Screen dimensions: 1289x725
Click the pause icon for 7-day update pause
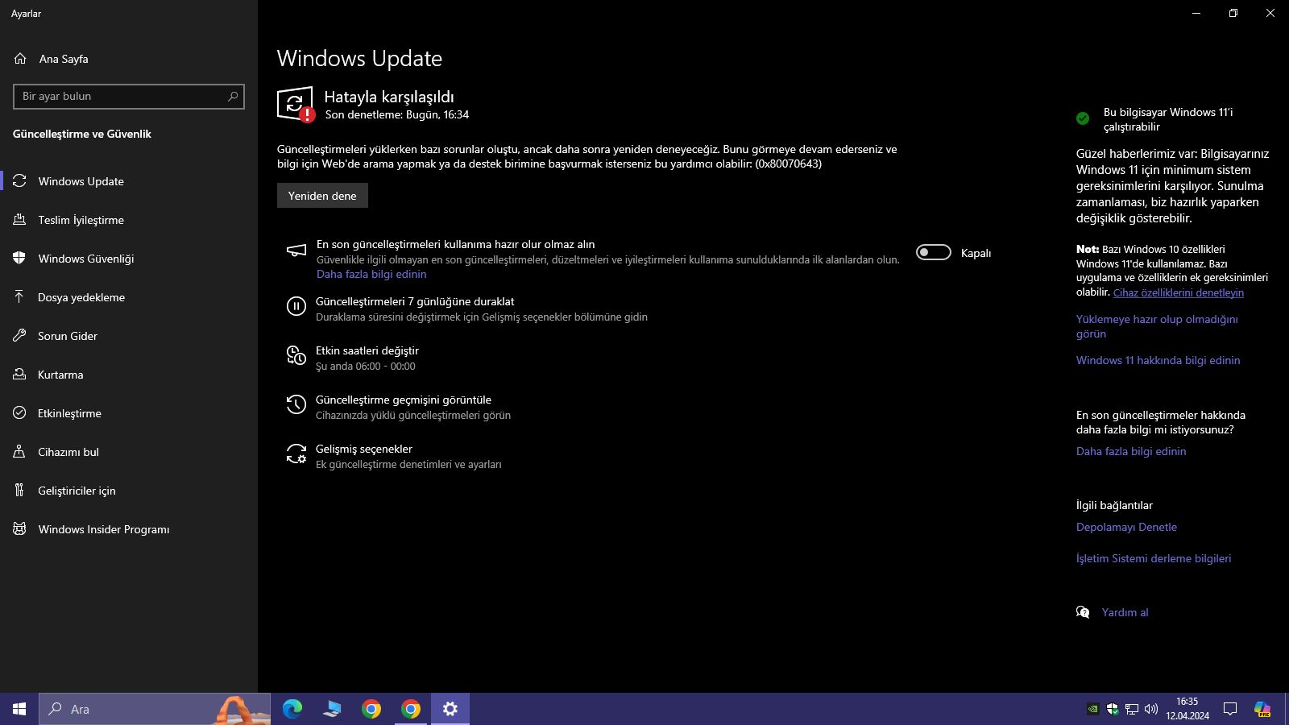click(296, 306)
